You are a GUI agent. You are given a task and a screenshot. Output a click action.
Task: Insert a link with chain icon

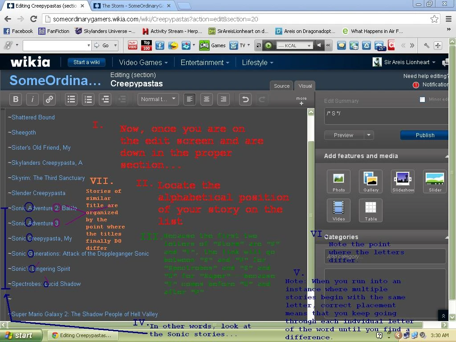coord(49,99)
